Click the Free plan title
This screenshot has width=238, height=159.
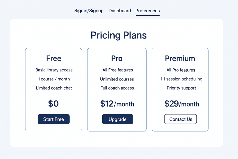click(53, 58)
